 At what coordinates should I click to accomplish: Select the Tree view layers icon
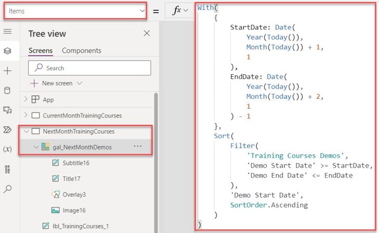7,51
